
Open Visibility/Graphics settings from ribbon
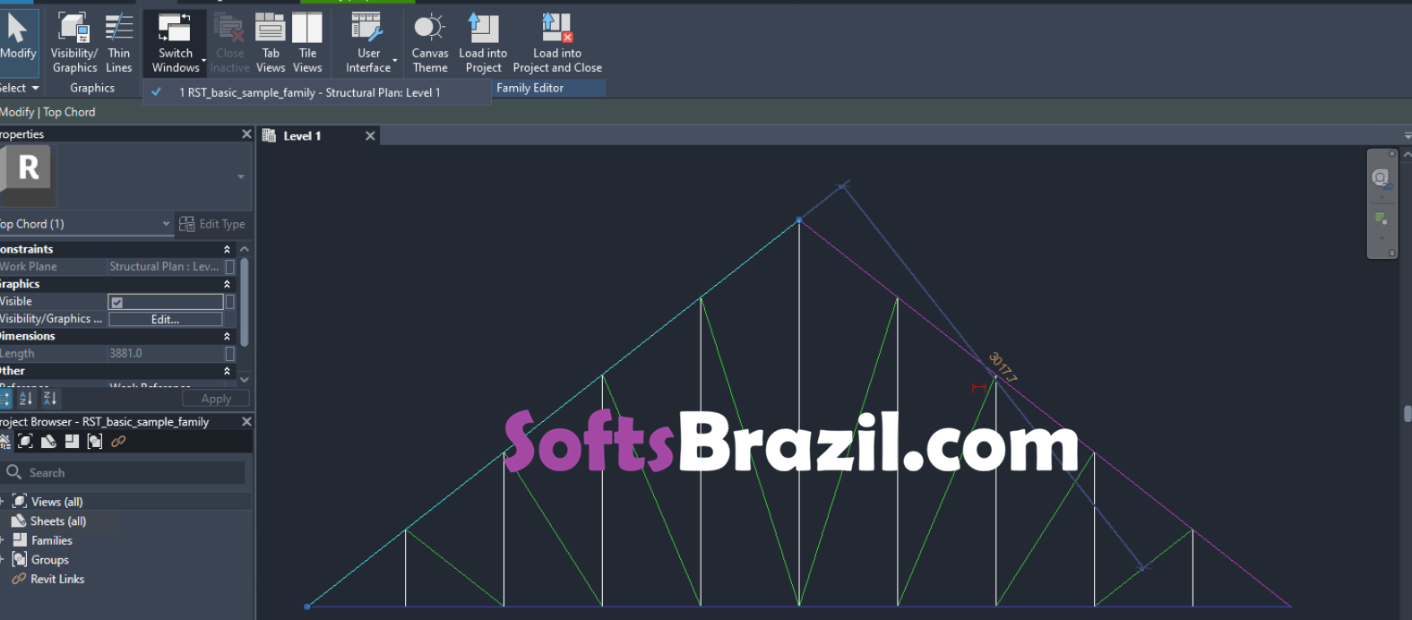[74, 42]
